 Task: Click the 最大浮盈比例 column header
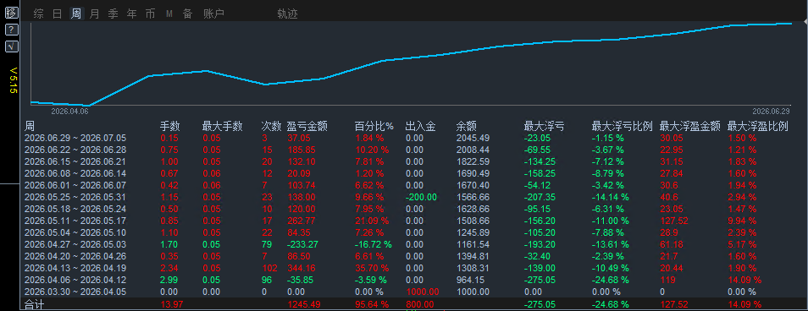757,126
